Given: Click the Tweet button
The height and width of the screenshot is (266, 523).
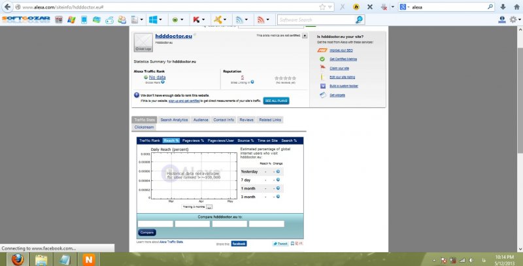Looking at the screenshot, I should click(x=280, y=244).
